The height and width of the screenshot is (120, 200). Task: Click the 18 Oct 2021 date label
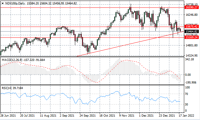[107, 116]
